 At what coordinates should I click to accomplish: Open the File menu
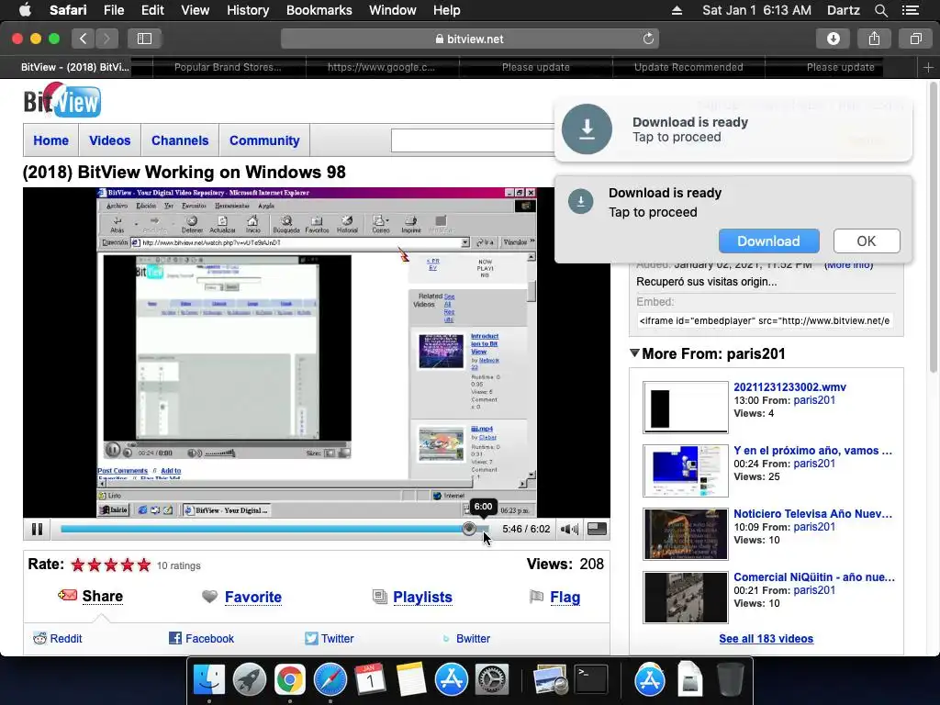click(113, 10)
